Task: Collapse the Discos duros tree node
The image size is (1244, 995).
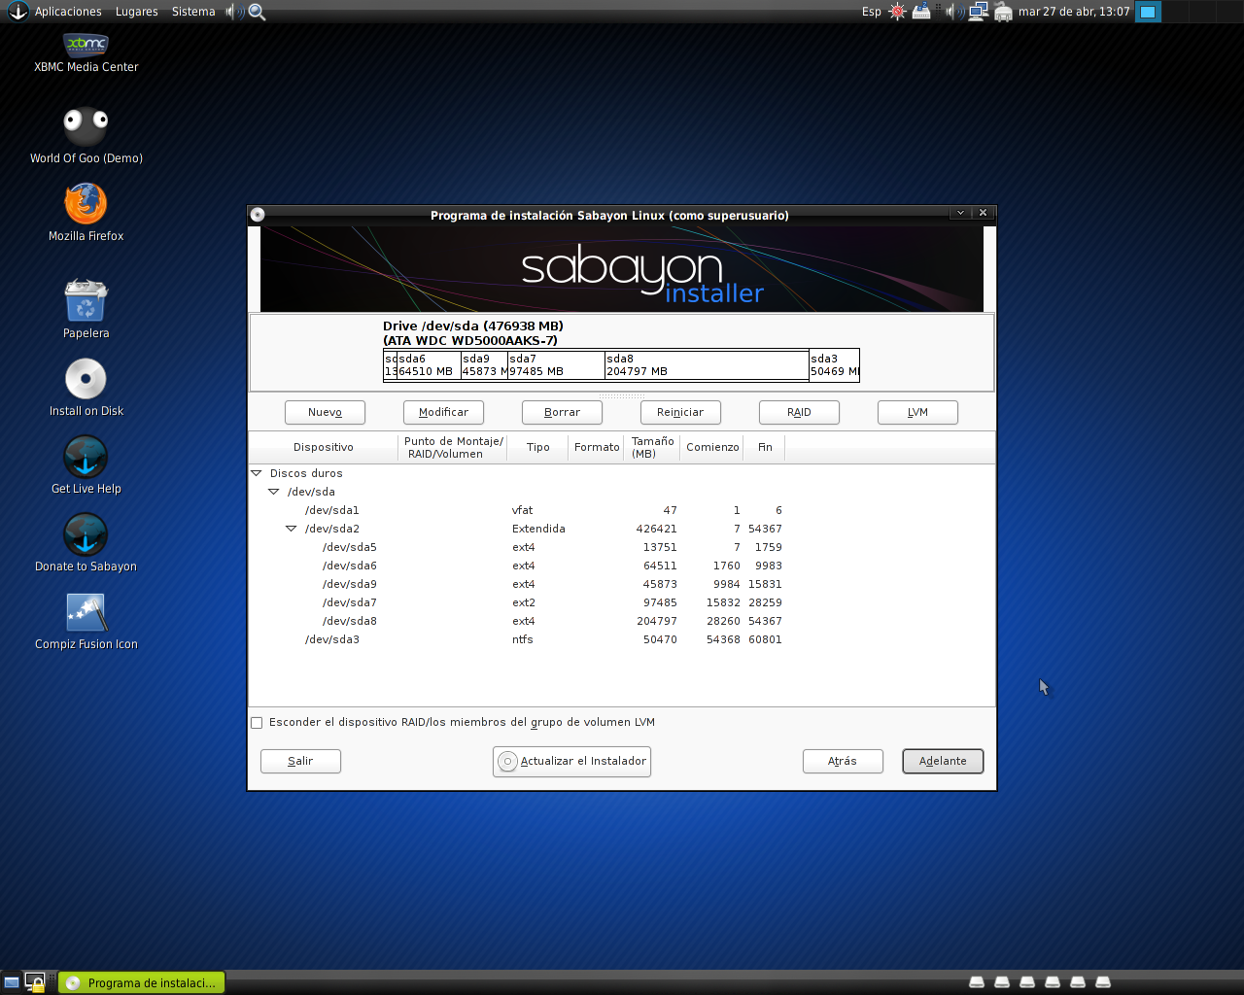Action: (x=257, y=473)
